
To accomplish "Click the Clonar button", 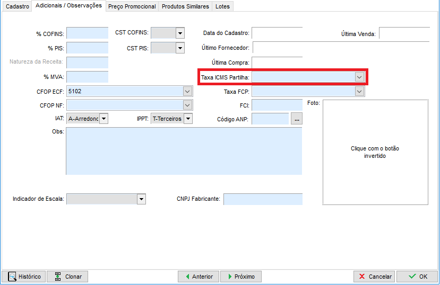I will click(67, 277).
